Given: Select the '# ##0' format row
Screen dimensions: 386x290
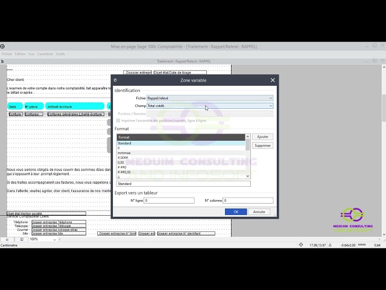Looking at the screenshot, I should [x=181, y=167].
